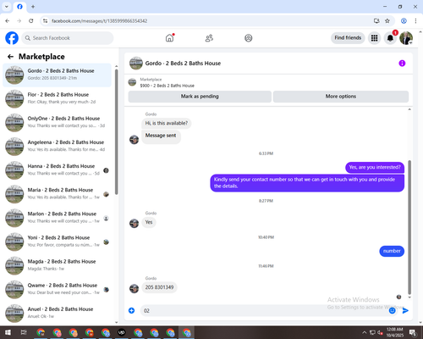Open Chrome three-dot menu
The width and height of the screenshot is (423, 339).
(415, 20)
